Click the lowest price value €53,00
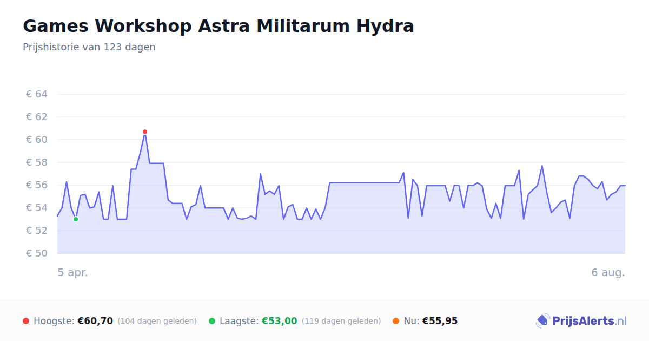Screen dimensions: 649x341 [x=280, y=321]
